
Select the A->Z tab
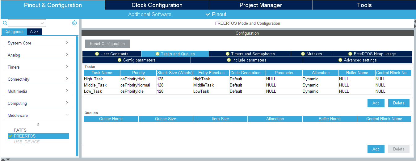[34, 32]
